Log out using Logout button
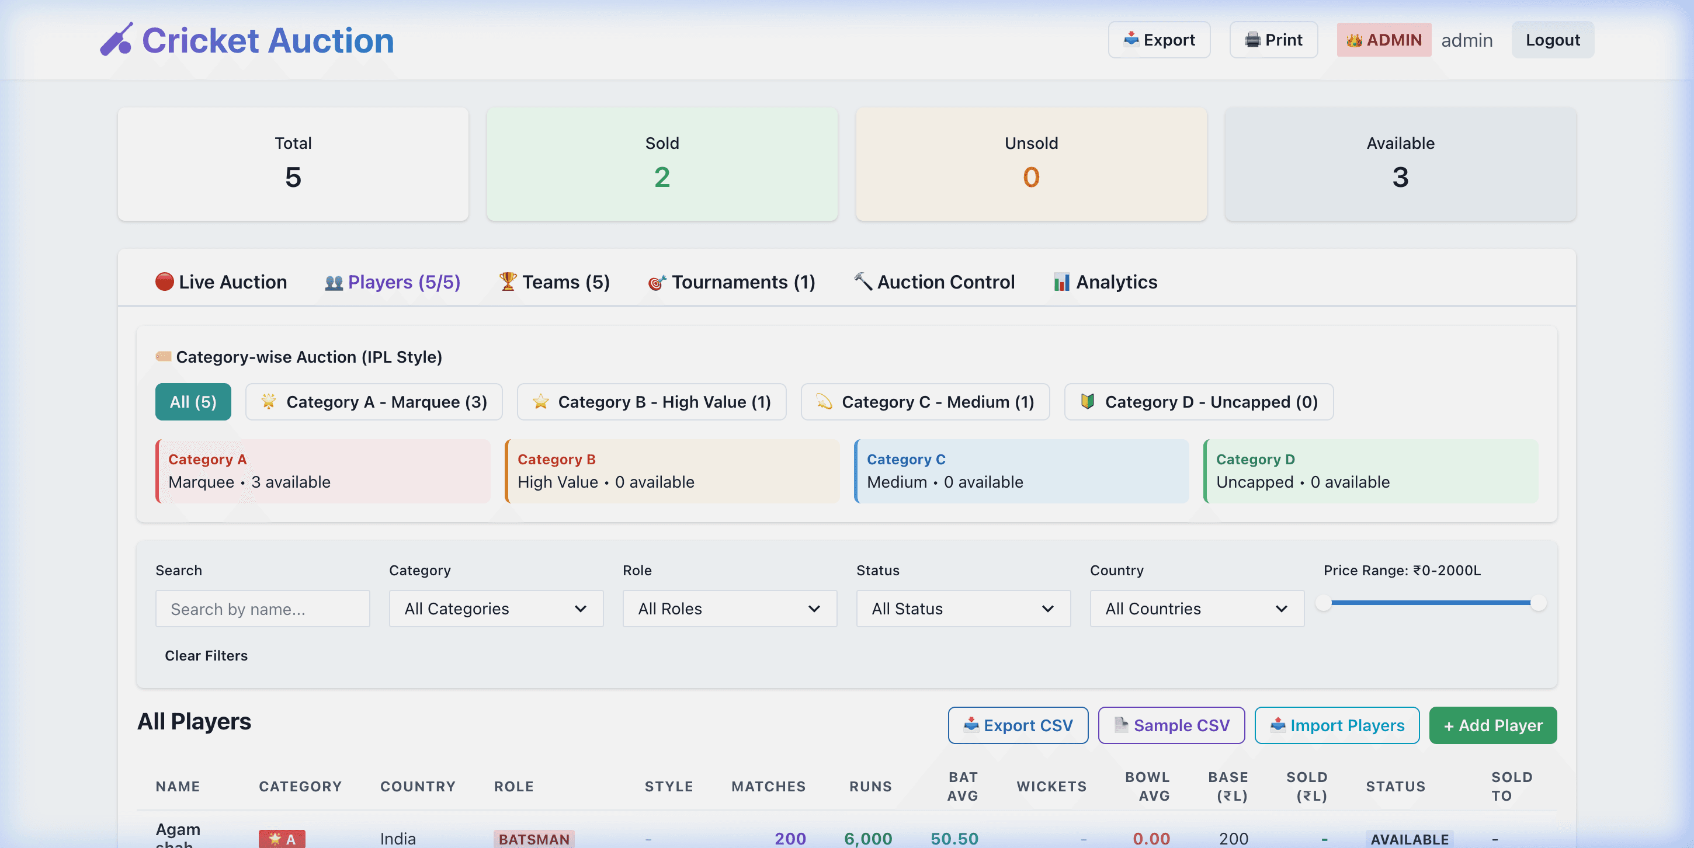The image size is (1694, 848). point(1553,40)
